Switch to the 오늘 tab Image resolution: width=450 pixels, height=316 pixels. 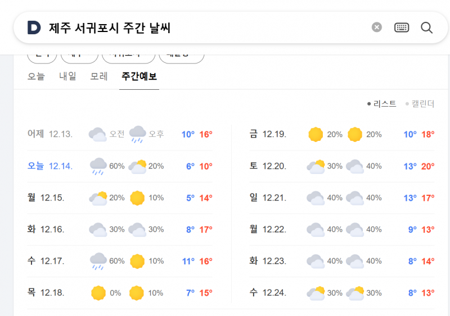tap(36, 76)
